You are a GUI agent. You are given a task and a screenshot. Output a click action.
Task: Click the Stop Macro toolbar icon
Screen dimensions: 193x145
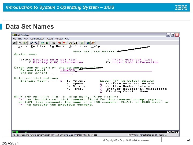(65, 43)
